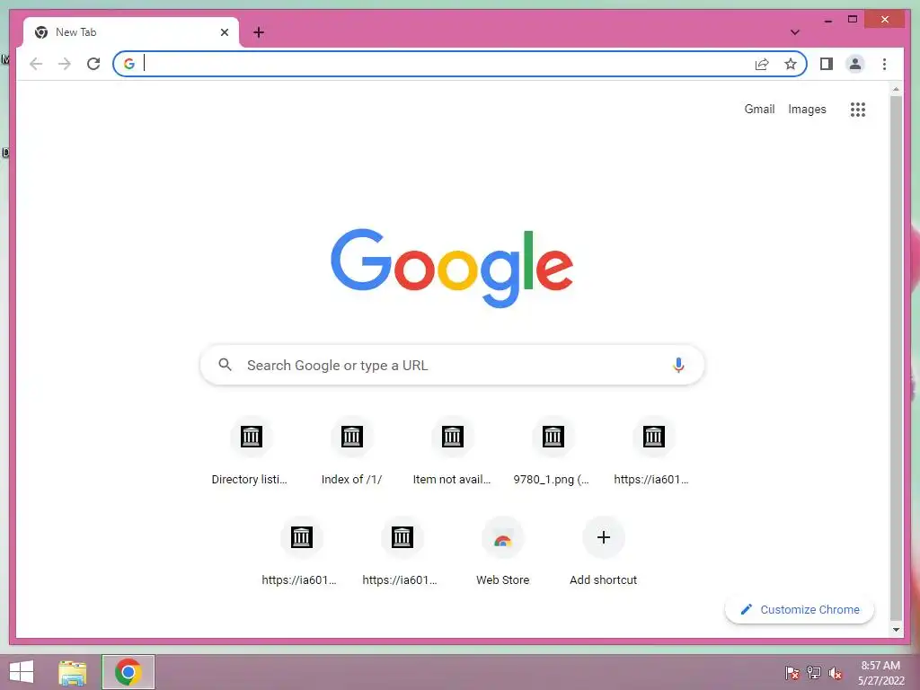Viewport: 920px width, 690px height.
Task: Open Action Center flag icon in tray
Action: click(x=792, y=673)
